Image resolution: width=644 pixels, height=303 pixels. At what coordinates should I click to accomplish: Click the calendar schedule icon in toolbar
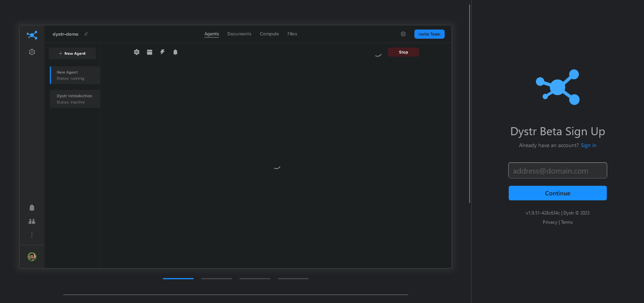pos(149,52)
